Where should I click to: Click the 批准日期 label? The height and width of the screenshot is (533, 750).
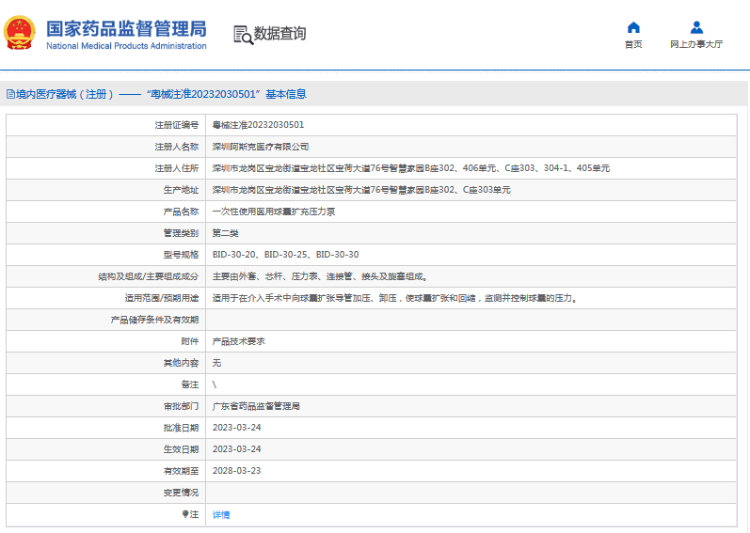tap(181, 428)
